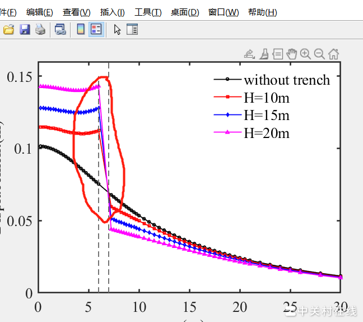Click the Zoom Out magnifier icon
Image resolution: width=363 pixels, height=322 pixels.
(x=319, y=54)
